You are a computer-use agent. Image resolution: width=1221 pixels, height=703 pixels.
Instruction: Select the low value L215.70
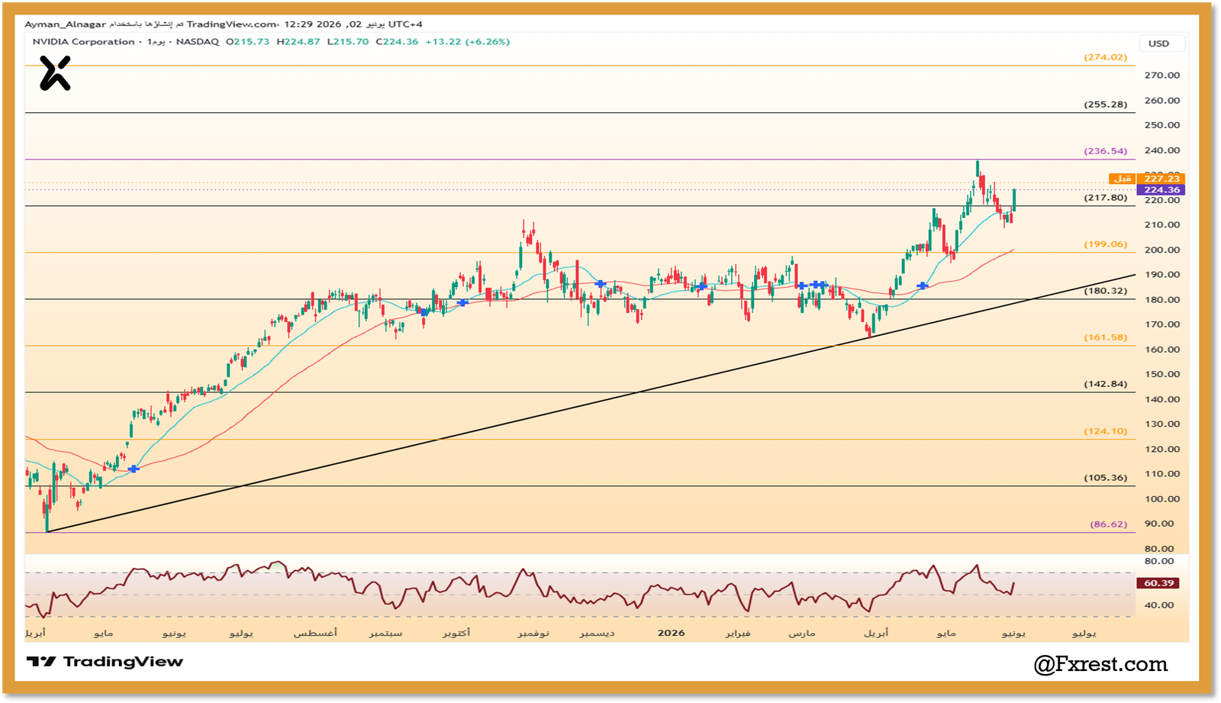pos(348,42)
